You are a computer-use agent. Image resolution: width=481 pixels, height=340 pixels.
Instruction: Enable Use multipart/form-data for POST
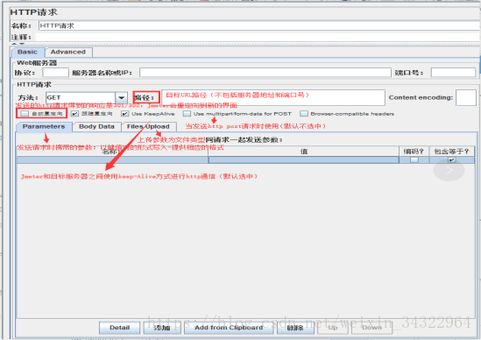click(x=187, y=114)
